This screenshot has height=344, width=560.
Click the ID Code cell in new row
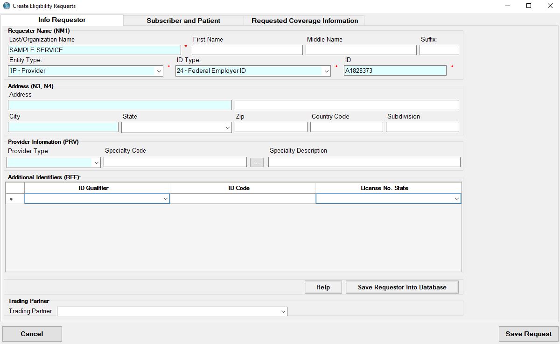coord(243,199)
